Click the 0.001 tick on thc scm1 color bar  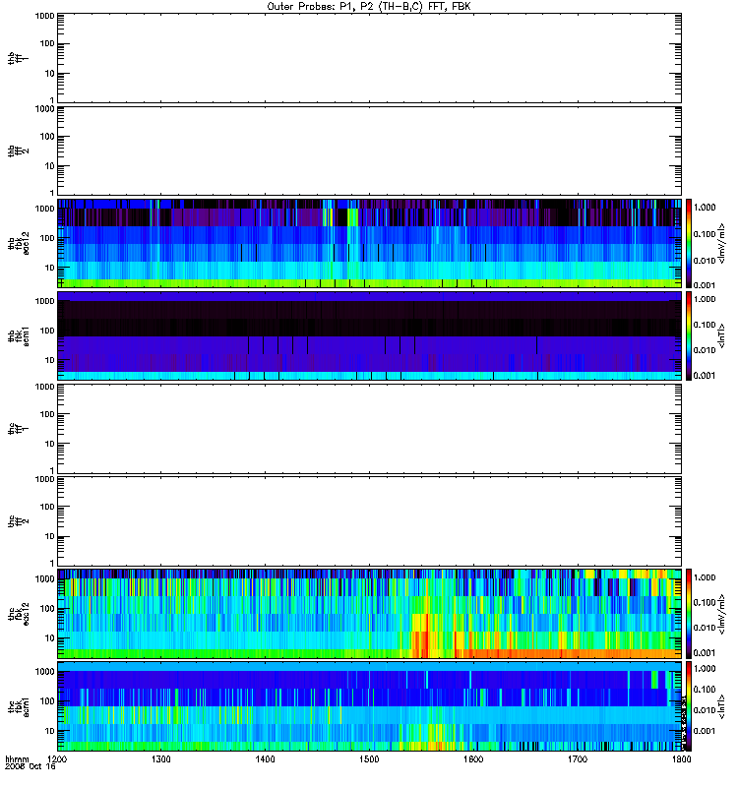tap(705, 731)
